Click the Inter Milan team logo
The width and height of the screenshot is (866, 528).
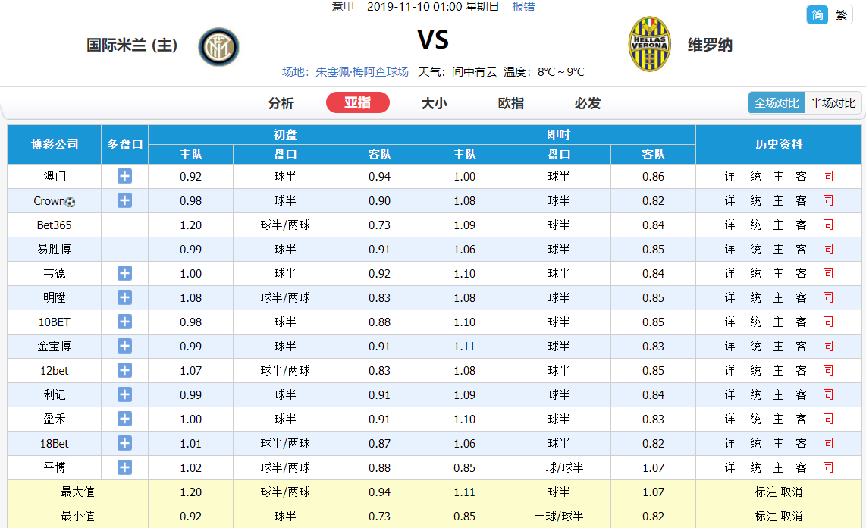pyautogui.click(x=218, y=47)
